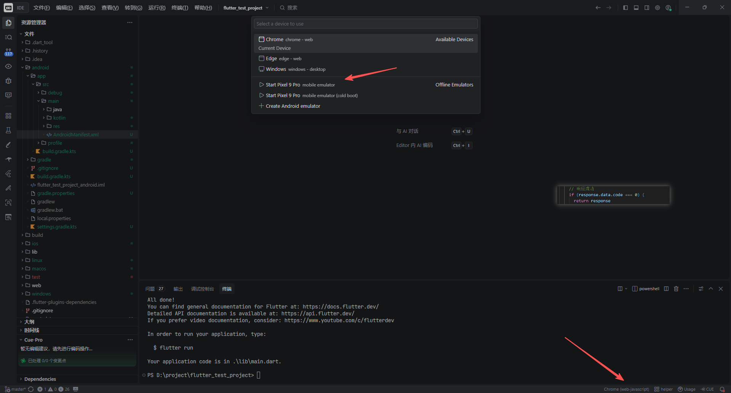Screen dimensions: 731x393
Task: Click the master branch indicator
Action: 15,389
